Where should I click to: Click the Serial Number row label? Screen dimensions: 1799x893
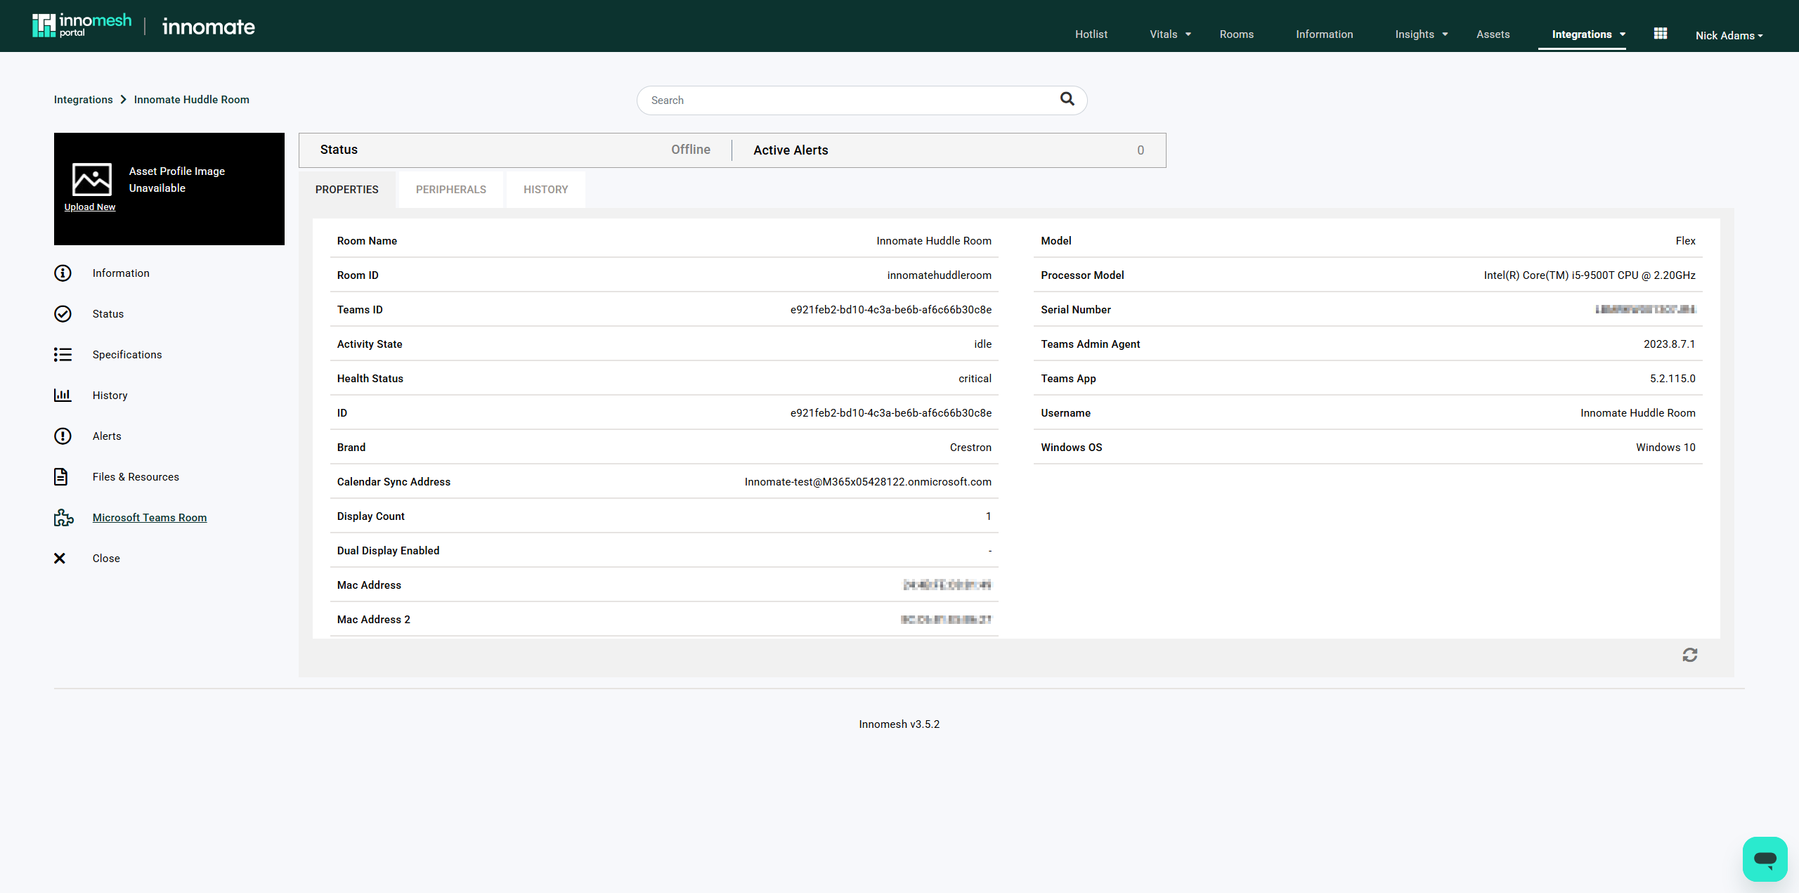(x=1076, y=310)
